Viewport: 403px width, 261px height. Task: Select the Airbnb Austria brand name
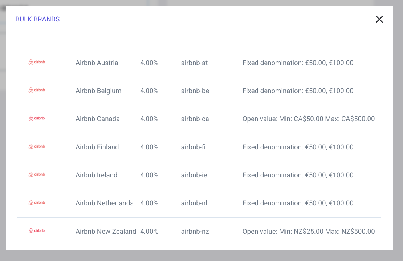coord(97,63)
